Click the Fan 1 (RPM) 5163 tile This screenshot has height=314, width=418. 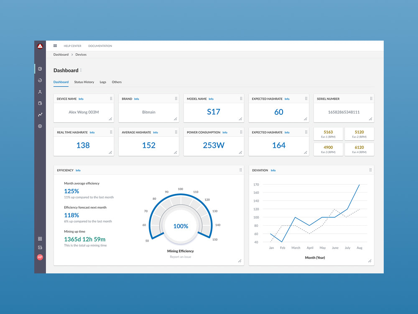(x=328, y=134)
